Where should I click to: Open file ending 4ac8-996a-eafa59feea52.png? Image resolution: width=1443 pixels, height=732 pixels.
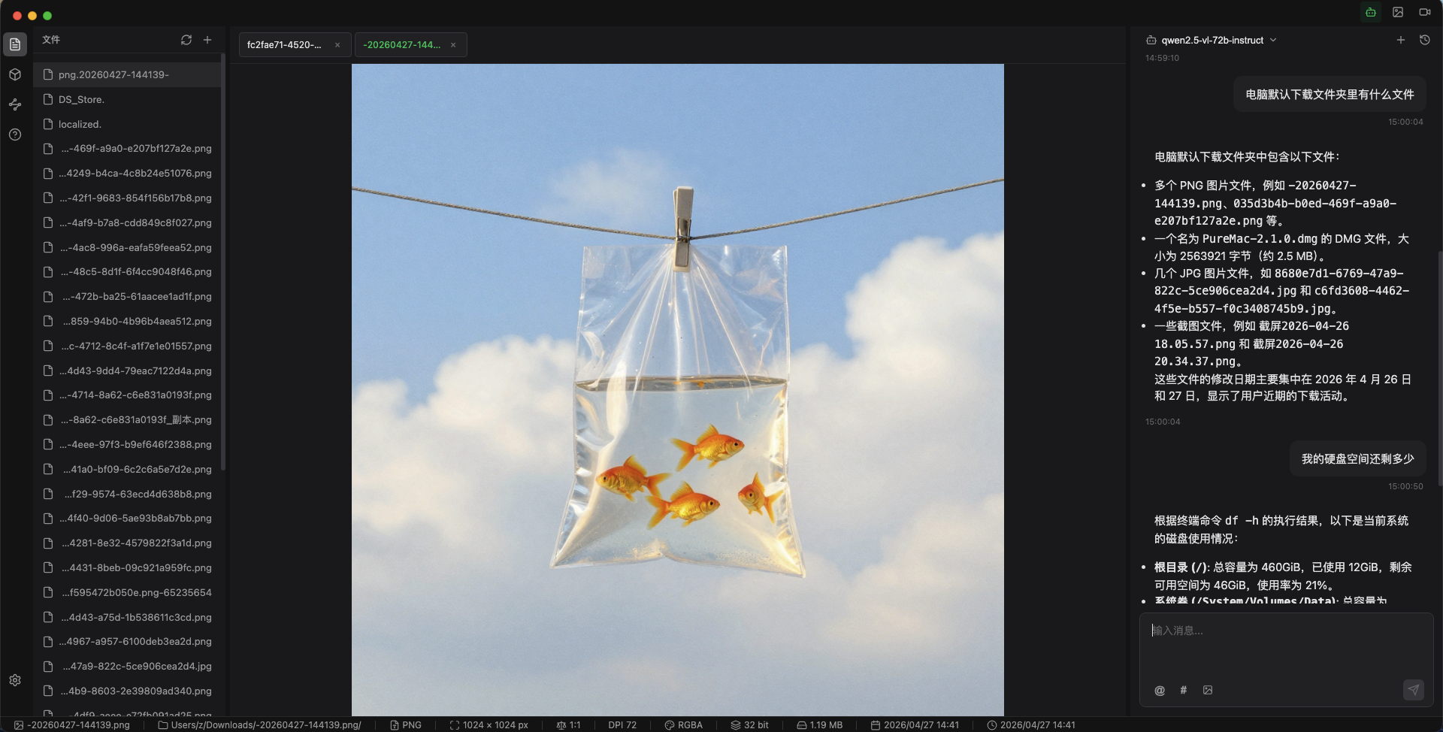tap(128, 247)
